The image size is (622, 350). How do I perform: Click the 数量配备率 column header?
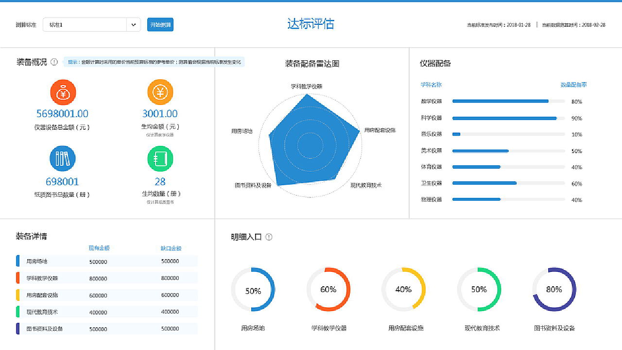point(574,85)
